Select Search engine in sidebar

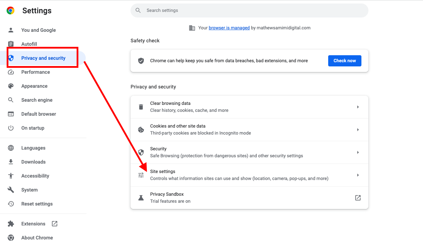click(37, 100)
